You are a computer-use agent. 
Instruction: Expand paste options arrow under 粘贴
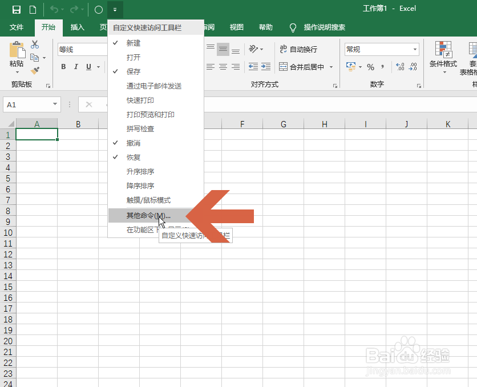point(17,72)
